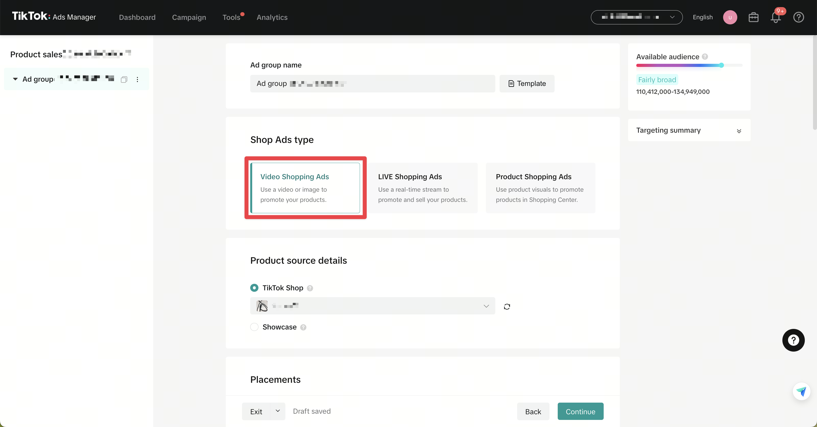Select the TikTok Shop radio button
The image size is (817, 427).
[x=254, y=288]
